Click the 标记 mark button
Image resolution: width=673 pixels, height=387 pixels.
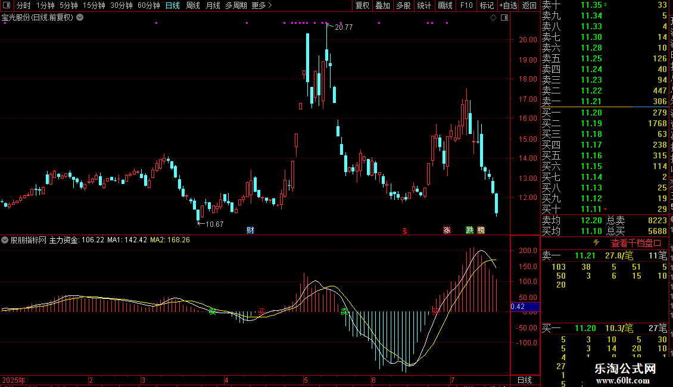point(487,5)
